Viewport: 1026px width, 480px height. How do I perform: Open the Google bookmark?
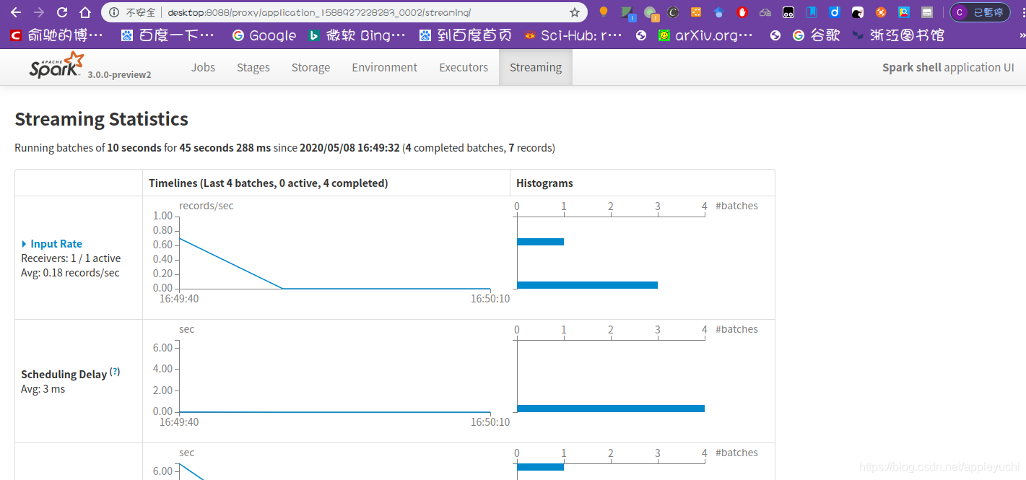click(264, 35)
